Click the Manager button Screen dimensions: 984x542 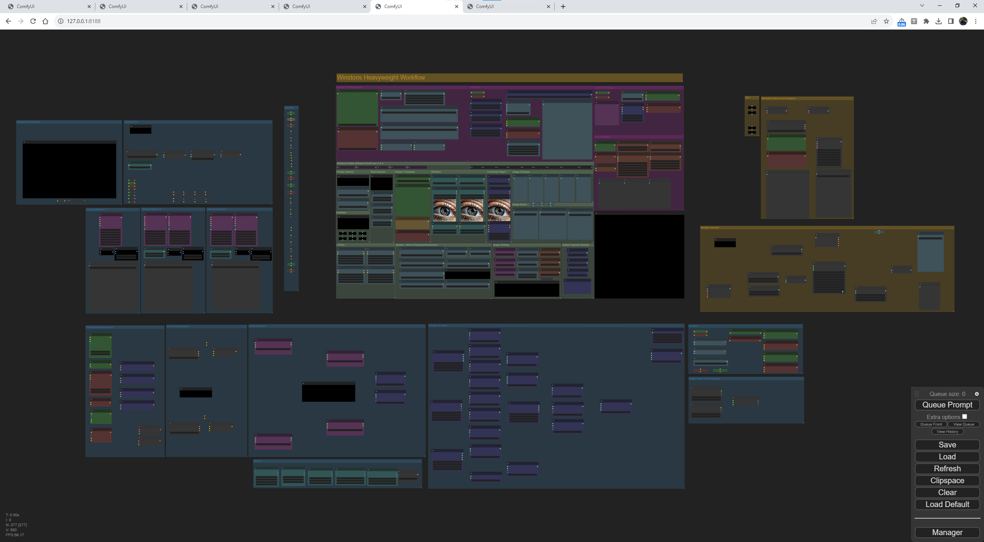coord(947,532)
